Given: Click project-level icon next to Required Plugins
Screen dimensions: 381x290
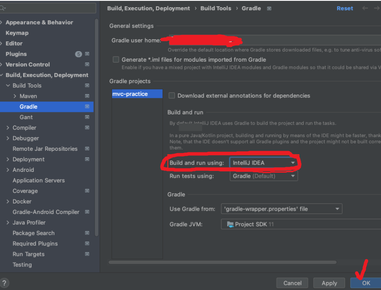Looking at the screenshot, I should (x=87, y=244).
